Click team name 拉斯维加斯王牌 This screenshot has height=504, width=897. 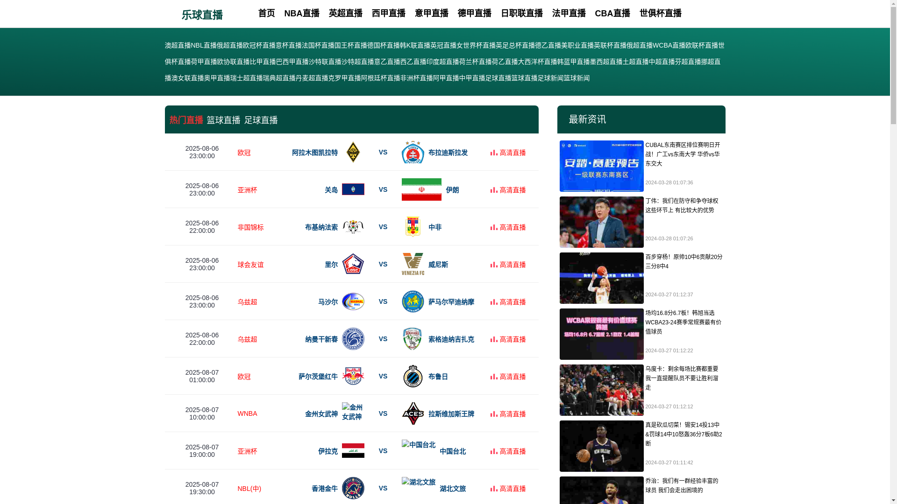[x=451, y=414]
